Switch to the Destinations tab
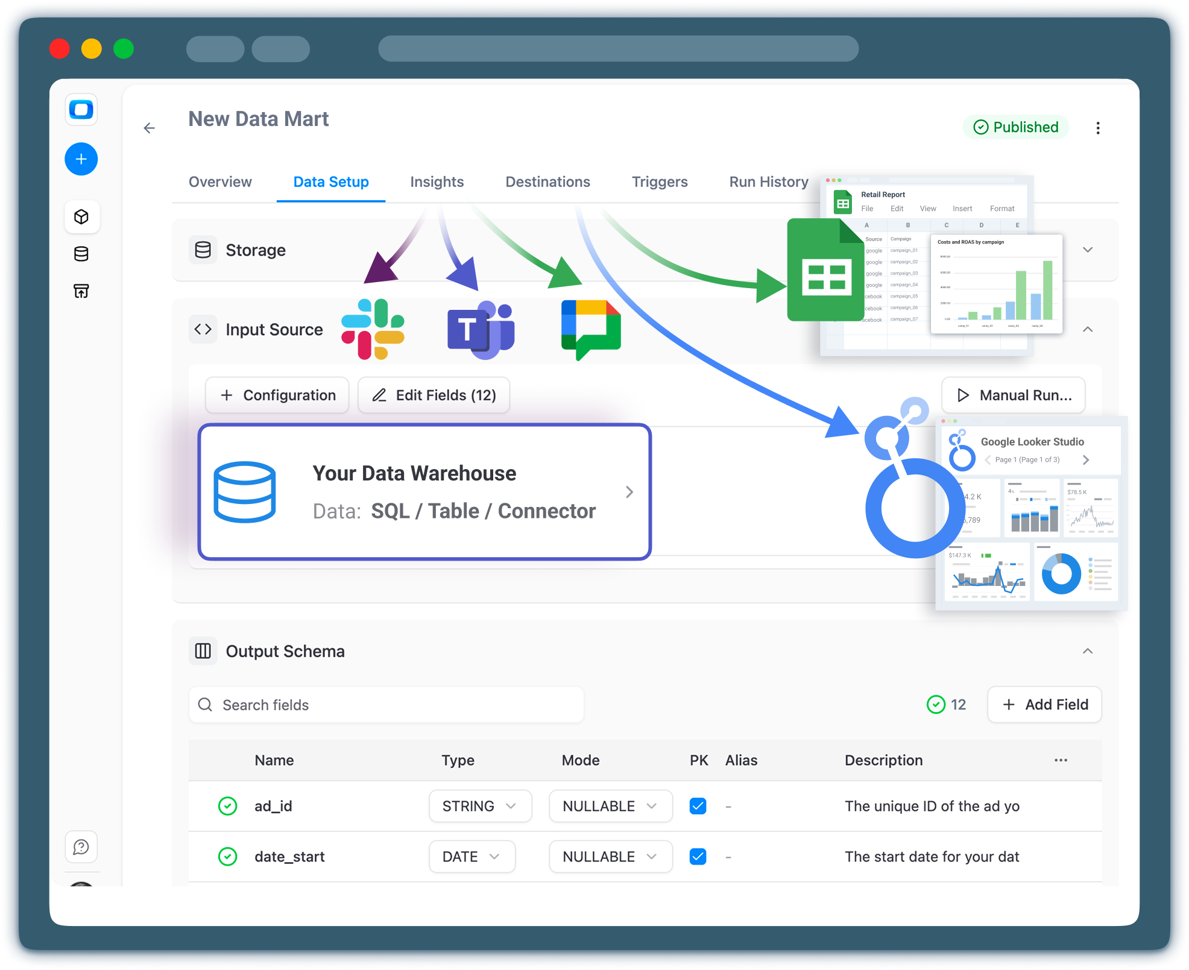The image size is (1189, 970). pos(547,182)
